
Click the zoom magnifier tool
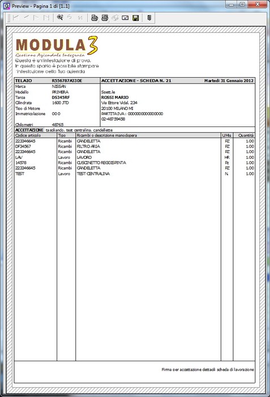coord(60,18)
